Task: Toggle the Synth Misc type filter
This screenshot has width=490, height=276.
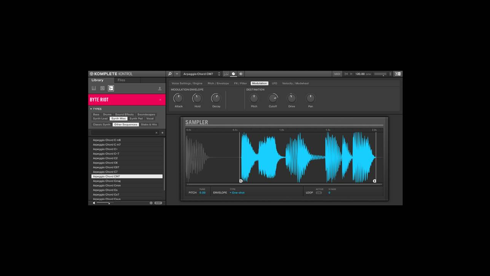Action: (x=118, y=119)
